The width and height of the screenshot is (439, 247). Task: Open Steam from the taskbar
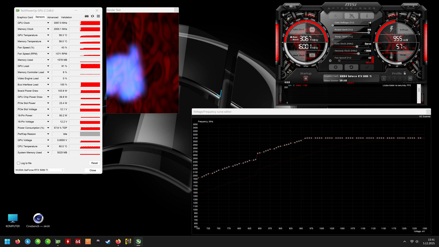[108, 242]
